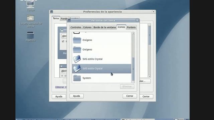The image size is (214, 120).
Task: Open the Papelera trash icon
Action: (x=30, y=35)
